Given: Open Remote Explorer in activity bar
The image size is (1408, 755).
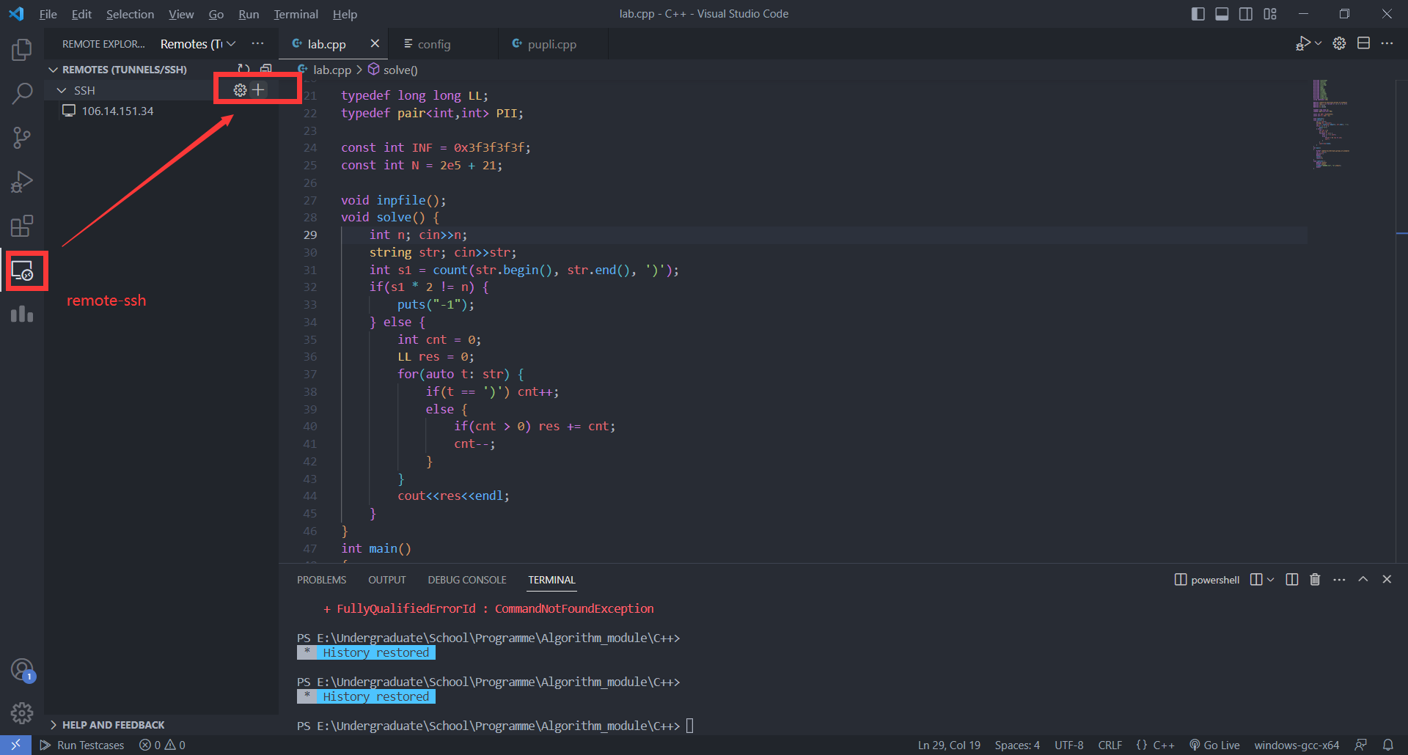Looking at the screenshot, I should 22,270.
